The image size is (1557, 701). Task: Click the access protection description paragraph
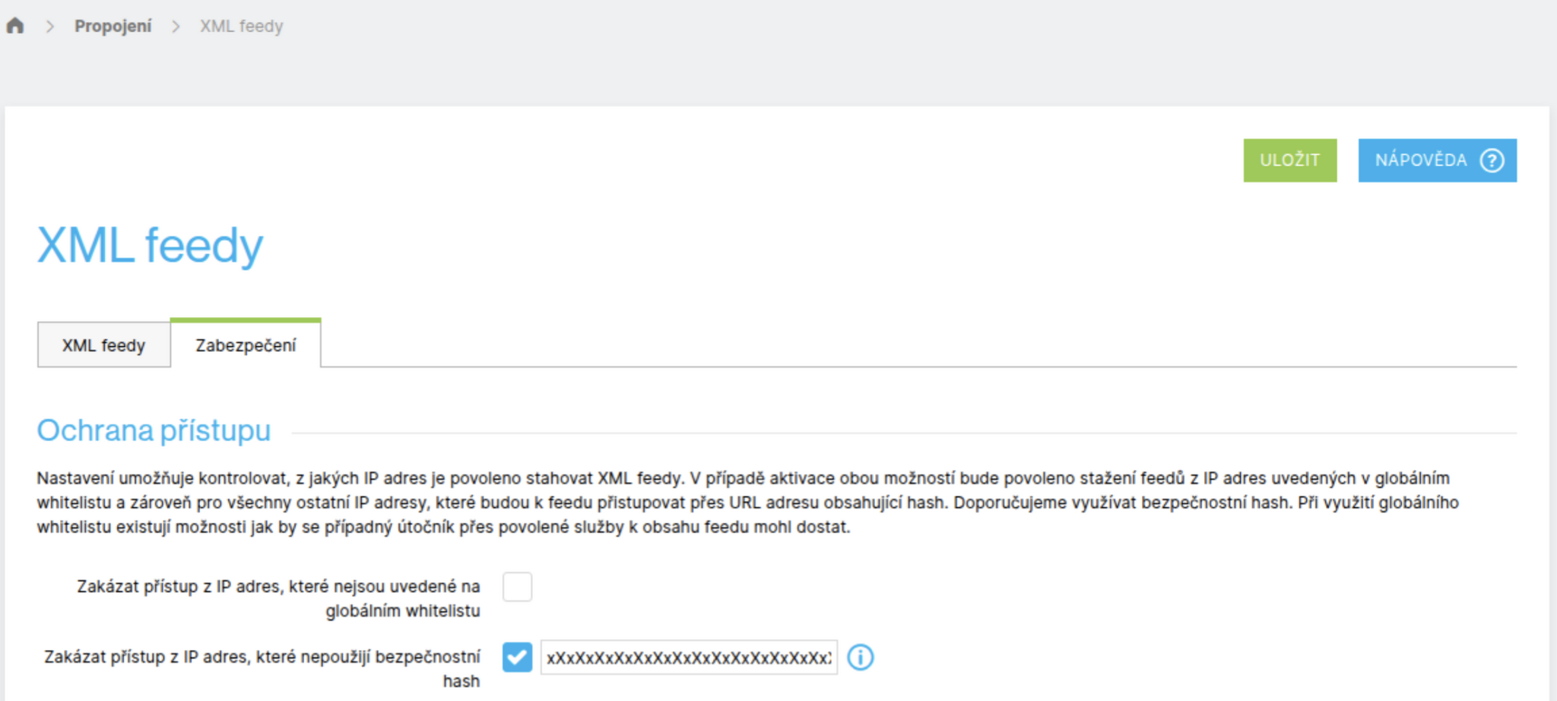tap(748, 503)
